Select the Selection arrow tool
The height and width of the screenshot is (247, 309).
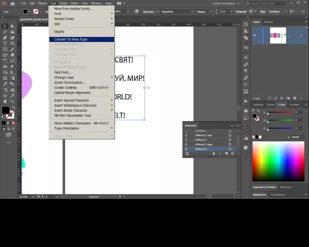(5, 26)
